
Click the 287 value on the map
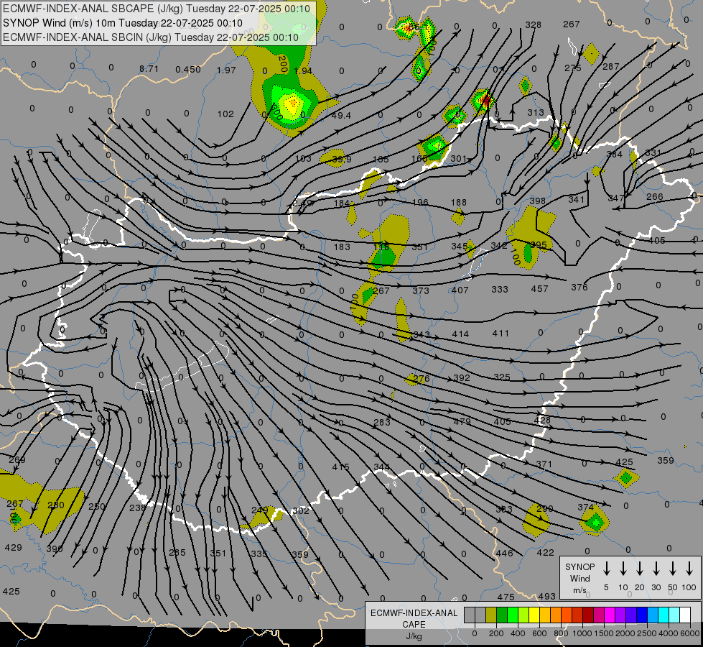click(610, 66)
